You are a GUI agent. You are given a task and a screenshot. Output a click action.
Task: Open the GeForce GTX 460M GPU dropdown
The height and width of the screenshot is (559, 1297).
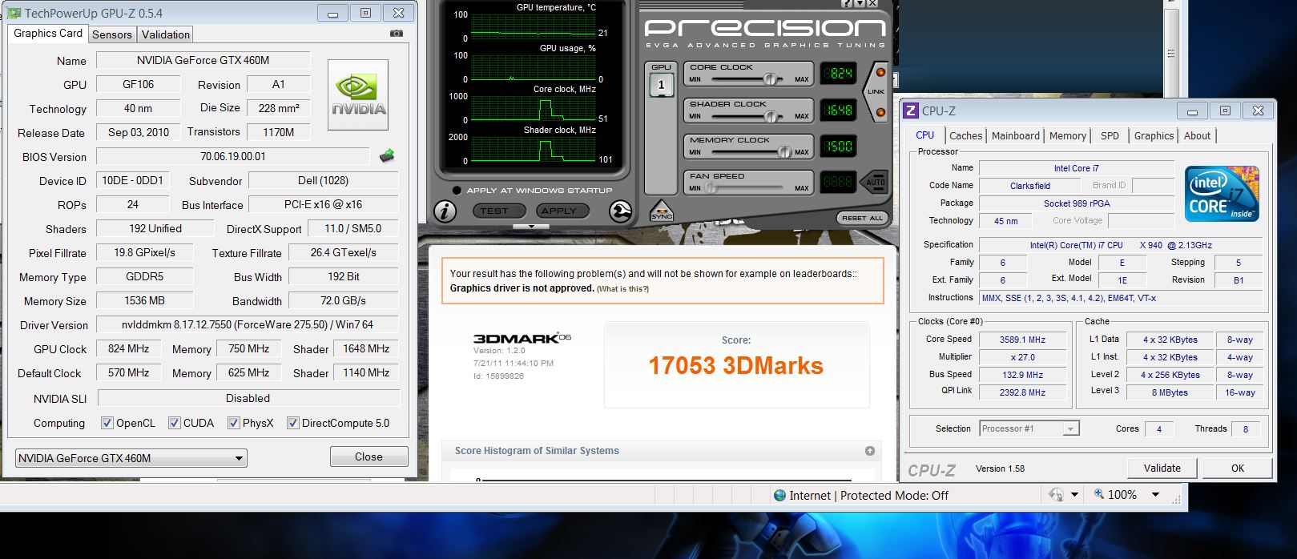tap(131, 458)
